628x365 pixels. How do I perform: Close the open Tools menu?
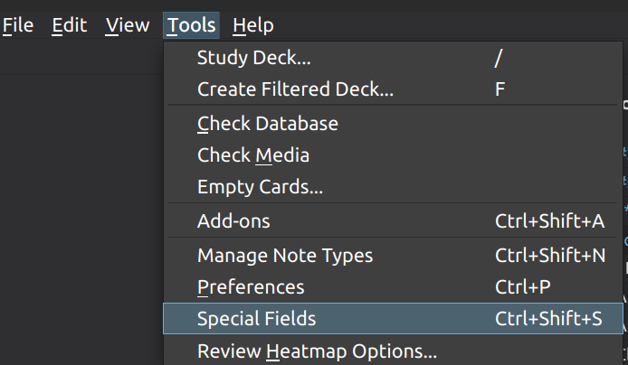click(192, 25)
